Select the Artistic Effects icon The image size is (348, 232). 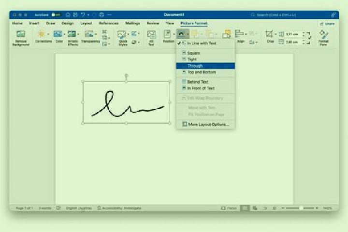click(x=72, y=34)
